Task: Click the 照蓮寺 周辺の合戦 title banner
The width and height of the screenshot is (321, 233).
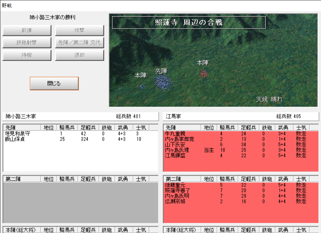Action: pos(189,23)
